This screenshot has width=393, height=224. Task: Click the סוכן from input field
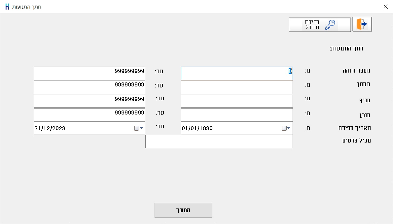pyautogui.click(x=237, y=115)
